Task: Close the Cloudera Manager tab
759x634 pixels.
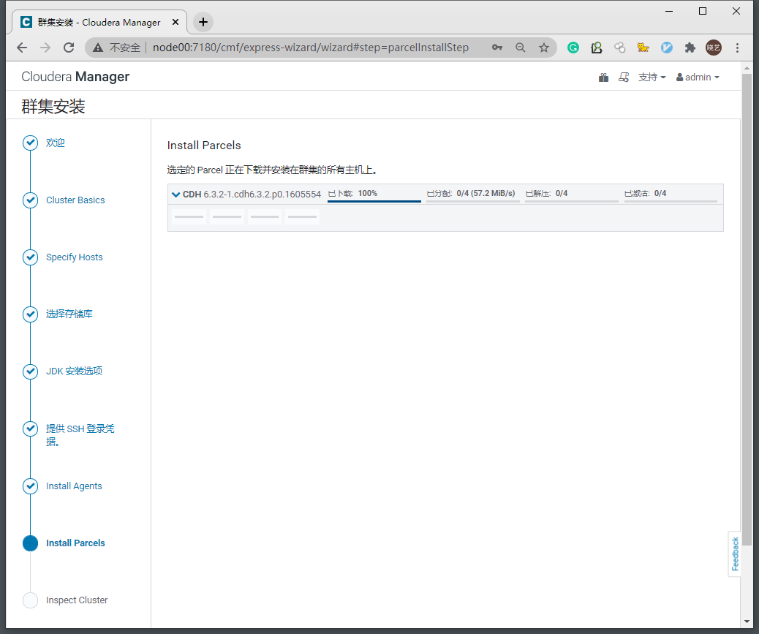Action: pos(175,22)
